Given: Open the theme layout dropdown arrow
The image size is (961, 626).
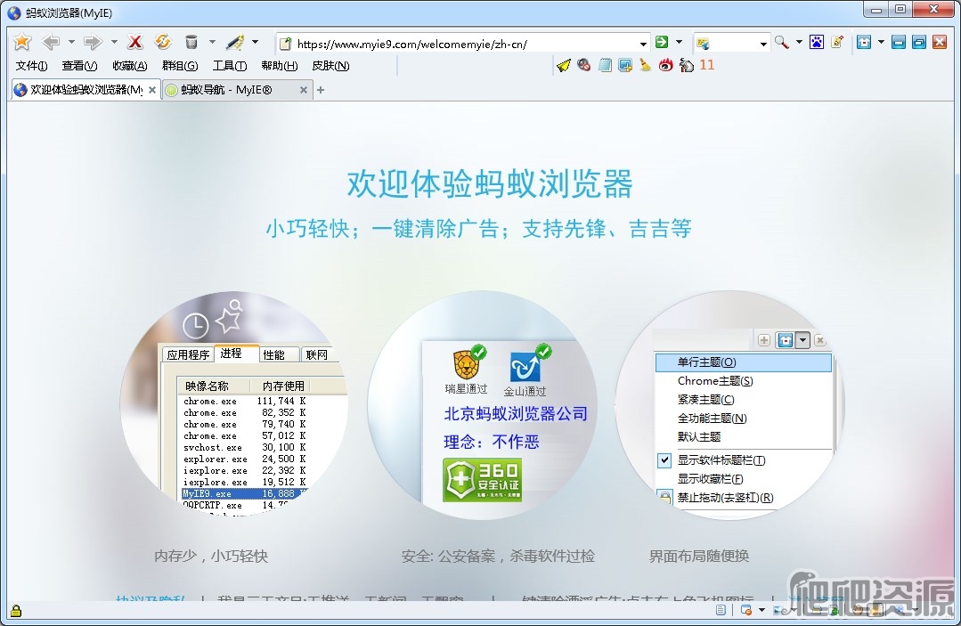Looking at the screenshot, I should (x=881, y=42).
